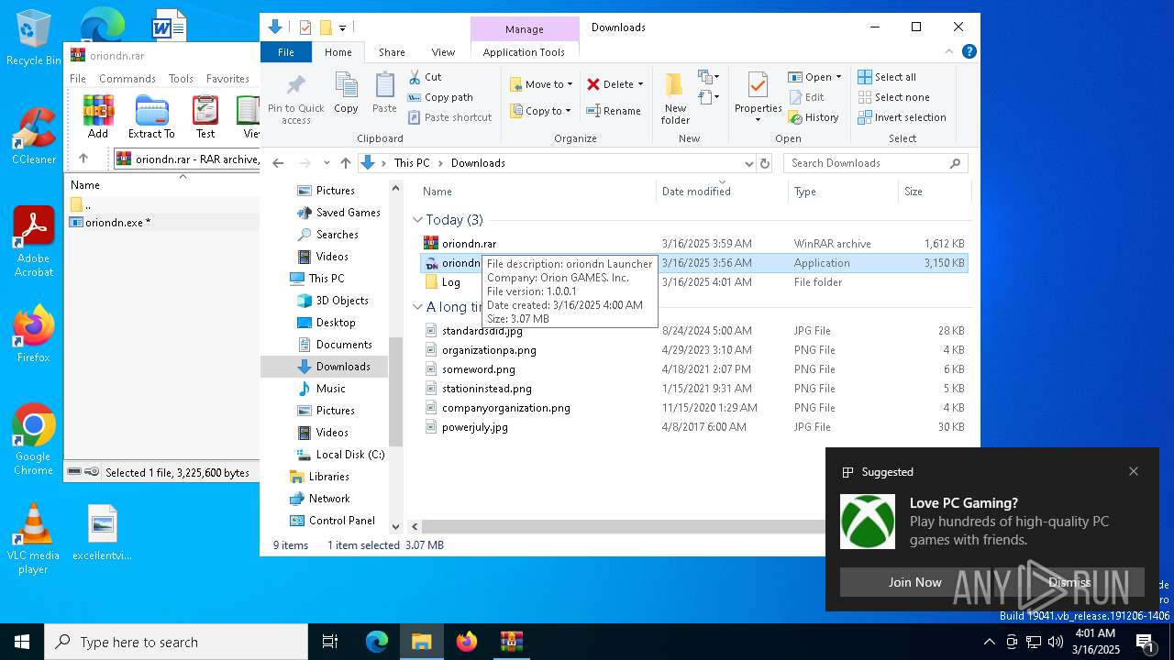The width and height of the screenshot is (1174, 660).
Task: Click the WinRAR Extract To button
Action: point(151,116)
